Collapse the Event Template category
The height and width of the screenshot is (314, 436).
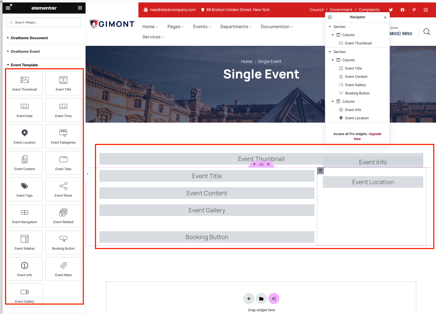[24, 65]
